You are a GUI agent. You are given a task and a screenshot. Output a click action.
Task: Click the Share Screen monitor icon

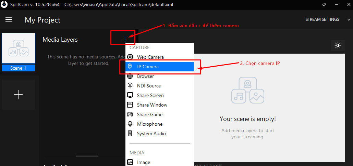pos(130,95)
